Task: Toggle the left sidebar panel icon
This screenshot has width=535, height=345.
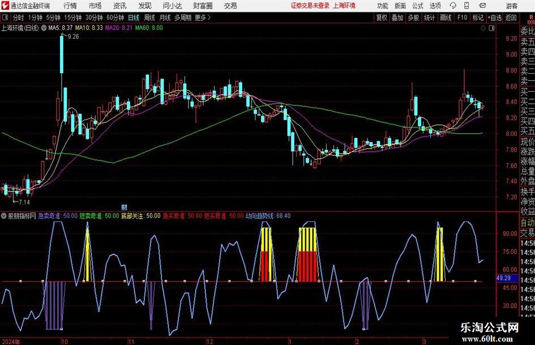Action: [x=5, y=18]
